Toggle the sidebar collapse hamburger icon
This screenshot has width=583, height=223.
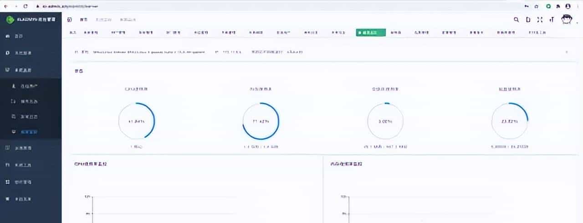coord(70,20)
